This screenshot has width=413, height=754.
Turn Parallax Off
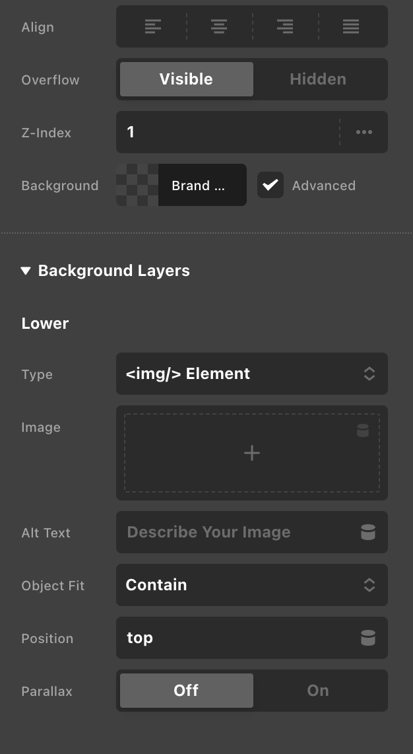tap(186, 691)
